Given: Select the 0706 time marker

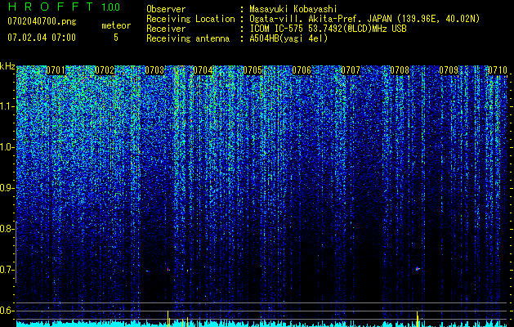Looking at the screenshot, I should [302, 70].
